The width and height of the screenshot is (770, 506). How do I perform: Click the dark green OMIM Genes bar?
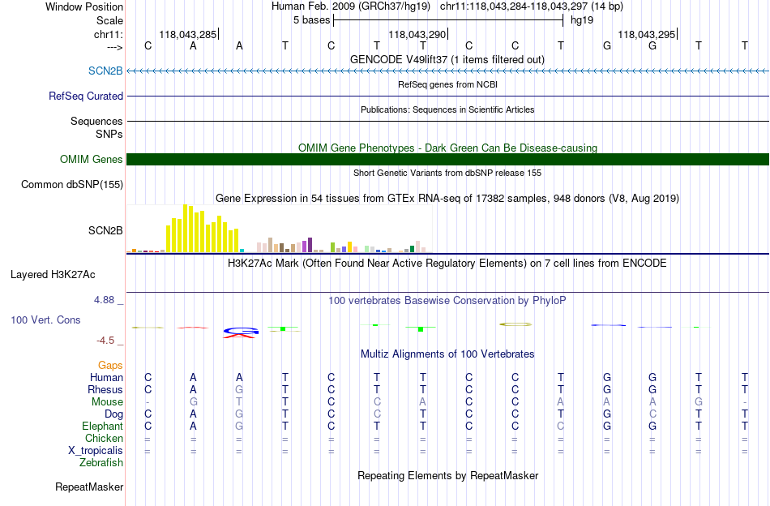pyautogui.click(x=448, y=159)
